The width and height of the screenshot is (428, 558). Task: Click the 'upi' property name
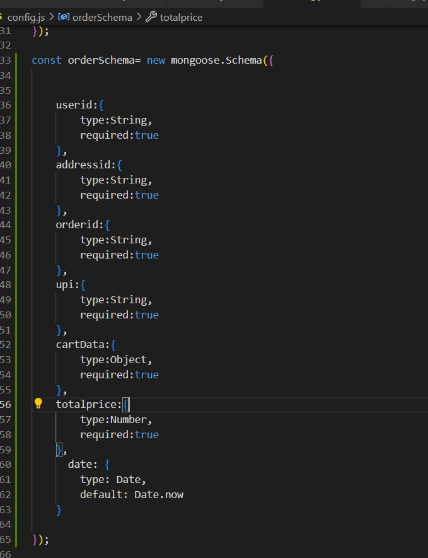65,285
